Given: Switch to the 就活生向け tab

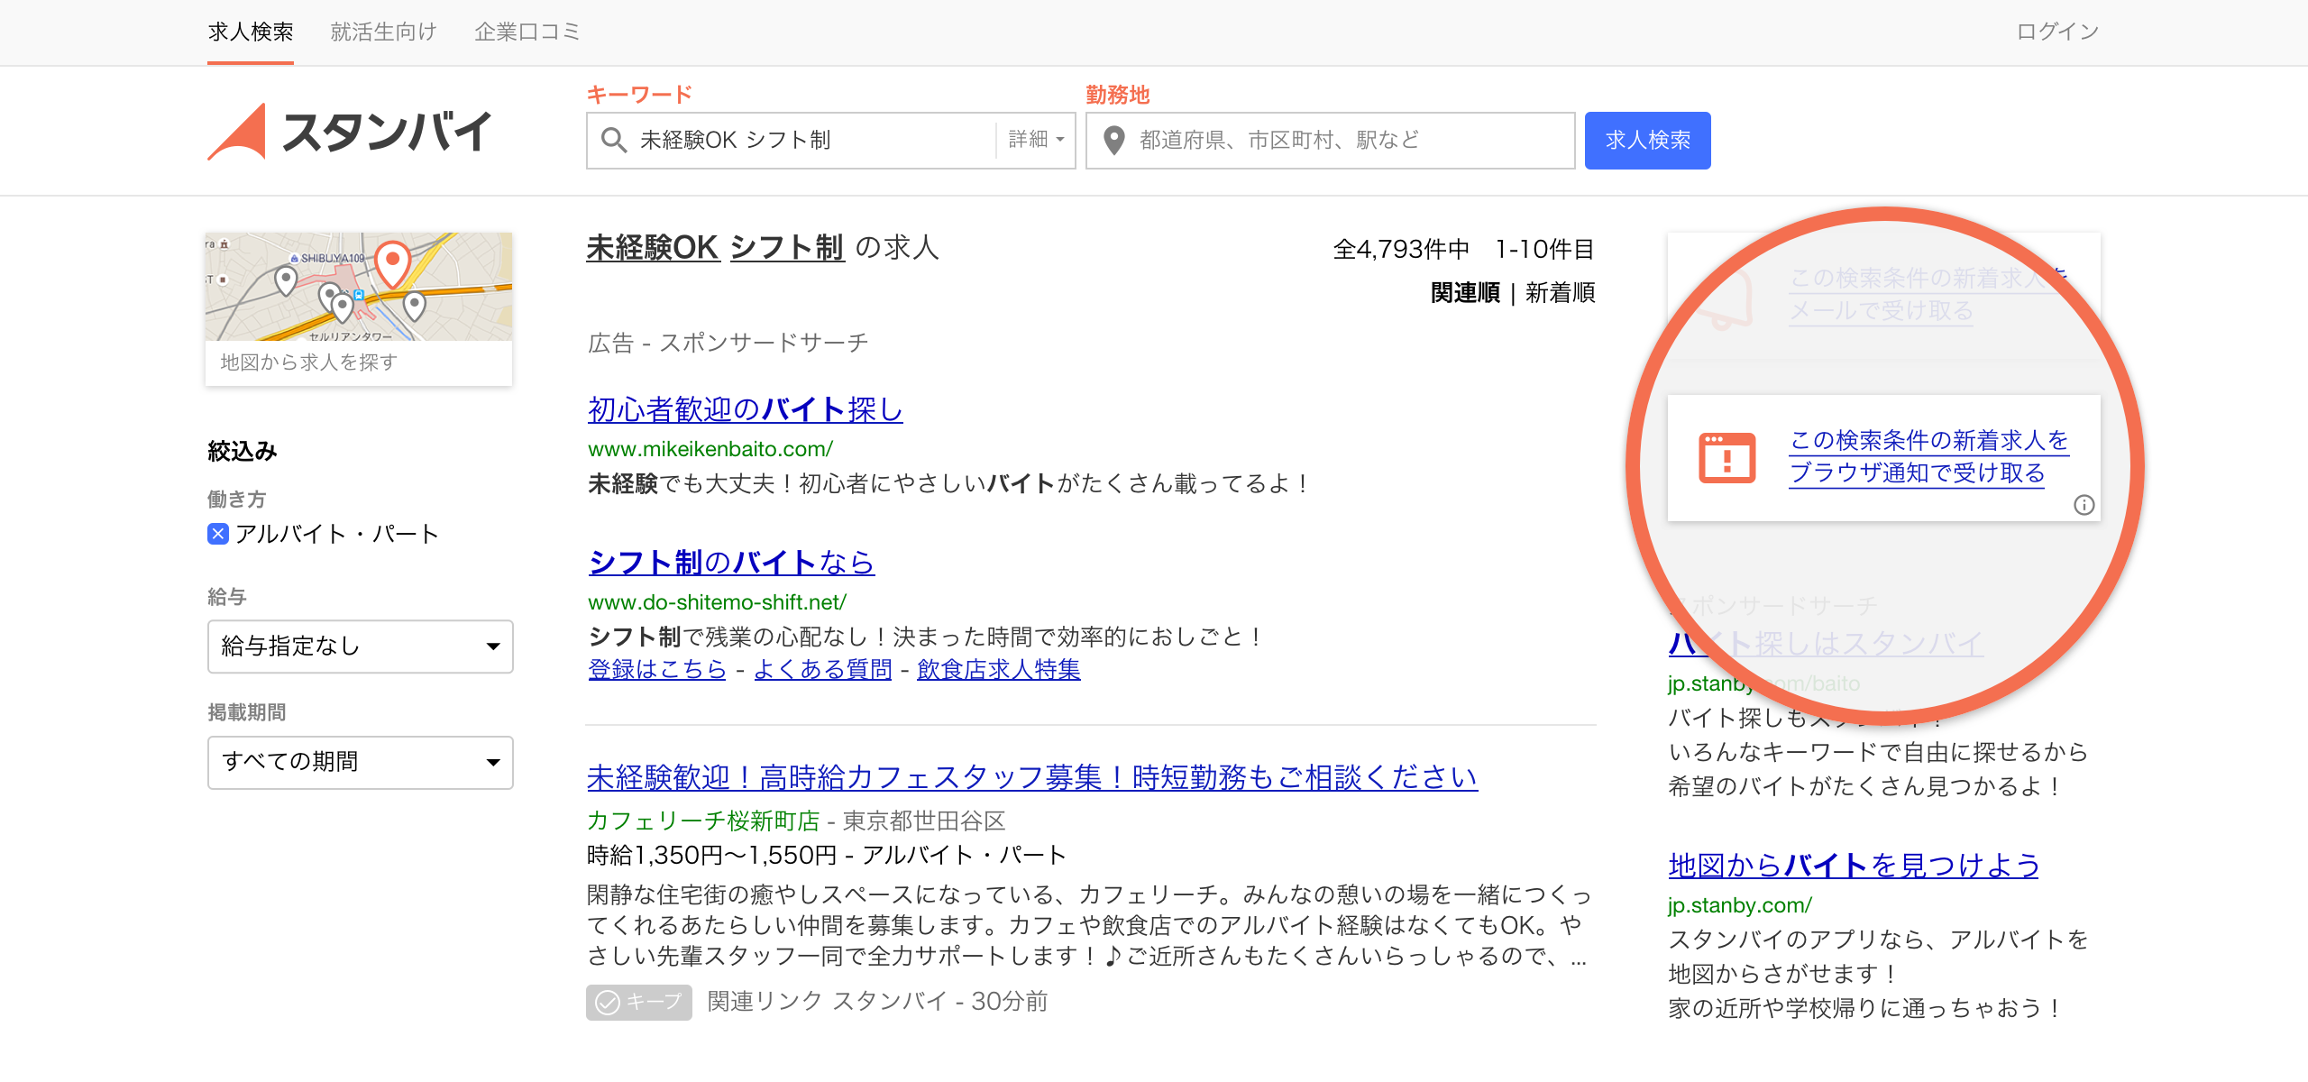Looking at the screenshot, I should 383,32.
